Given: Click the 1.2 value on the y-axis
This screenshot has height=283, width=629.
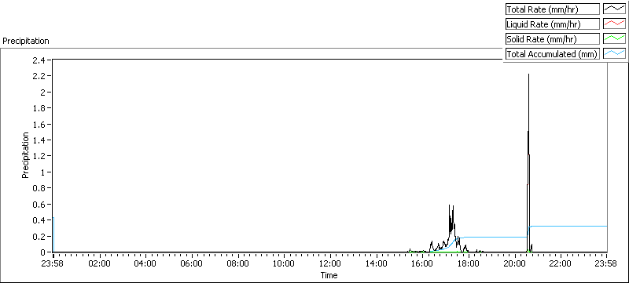Looking at the screenshot, I should (x=39, y=156).
